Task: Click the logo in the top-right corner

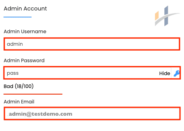Action: 168,16
